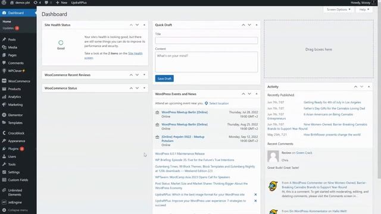This screenshot has height=214, width=381.
Task: Open Templates folder icon in sidebar
Action: point(4,122)
